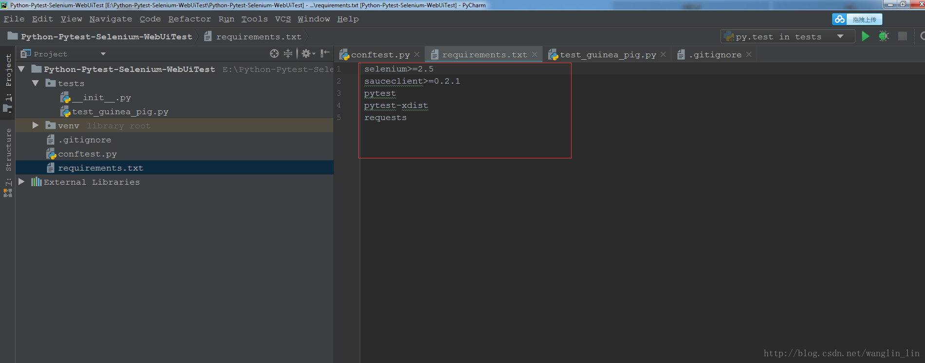Image resolution: width=925 pixels, height=363 pixels.
Task: Click the line 'selenium>=2.5' in editor
Action: [399, 69]
